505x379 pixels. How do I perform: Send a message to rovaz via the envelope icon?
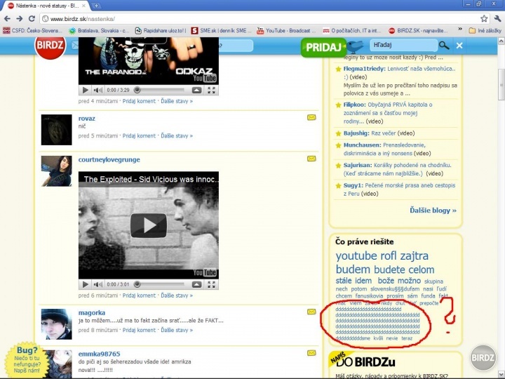tap(311, 117)
